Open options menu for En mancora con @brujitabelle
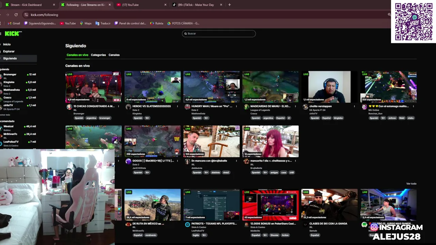This screenshot has width=436, height=245. pos(236,161)
